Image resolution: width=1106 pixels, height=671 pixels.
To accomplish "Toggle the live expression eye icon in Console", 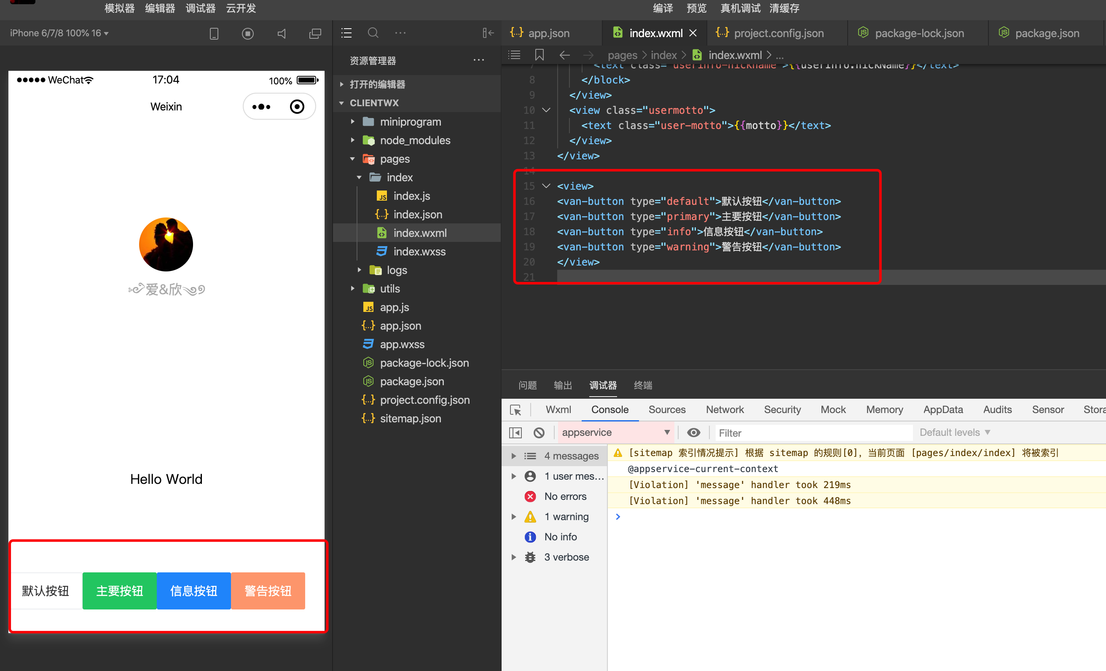I will coord(693,432).
